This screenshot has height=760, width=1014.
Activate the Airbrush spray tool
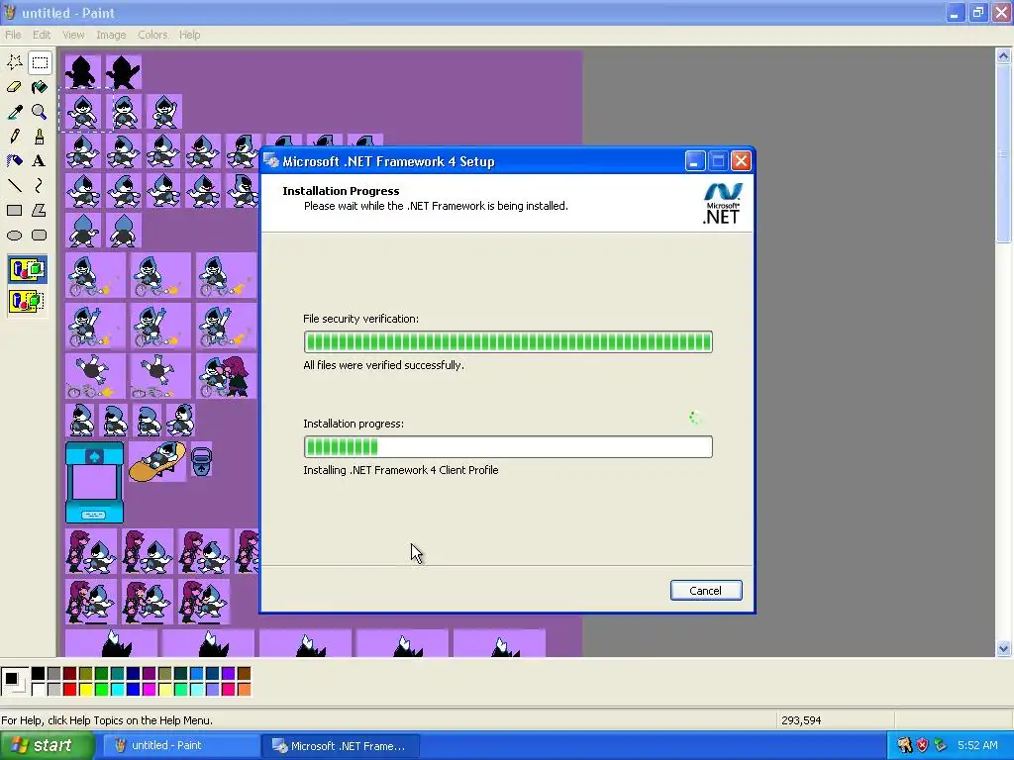click(14, 161)
